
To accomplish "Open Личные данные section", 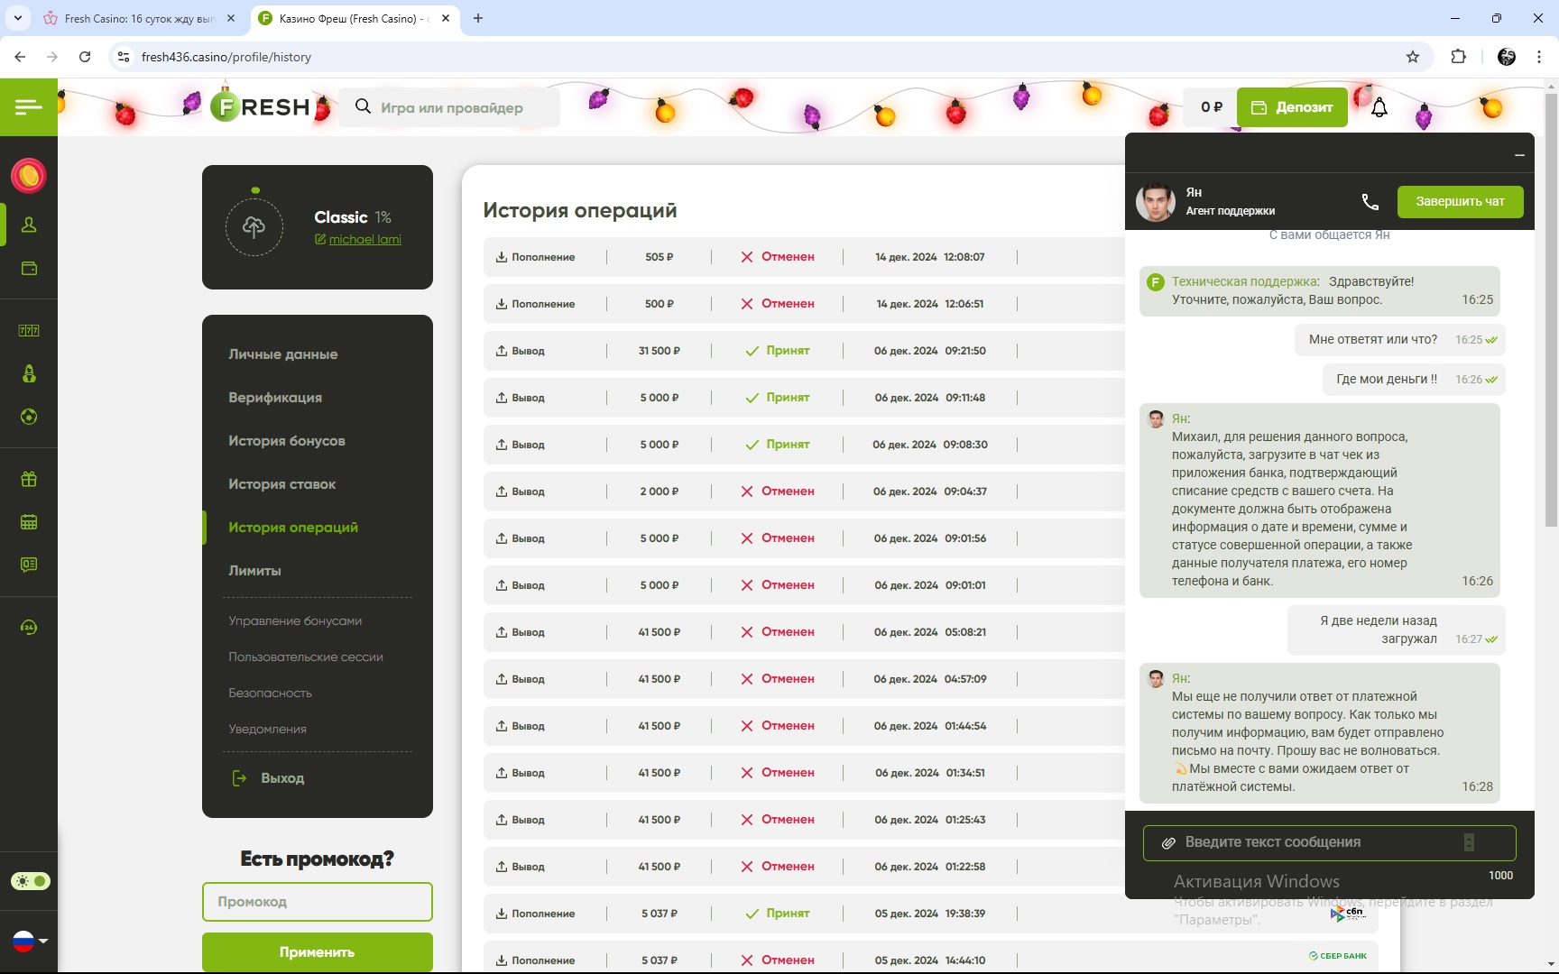I will (283, 354).
